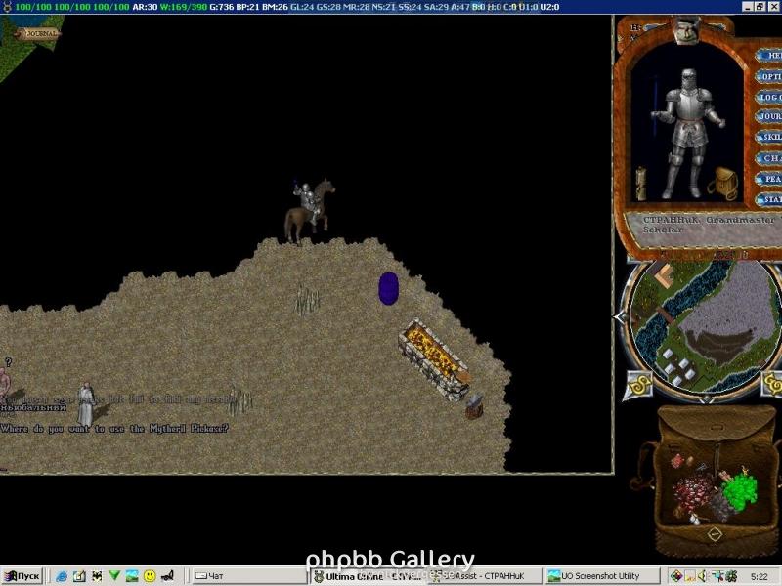The width and height of the screenshot is (782, 586).
Task: Click the mounted knight on the horse
Action: (309, 210)
